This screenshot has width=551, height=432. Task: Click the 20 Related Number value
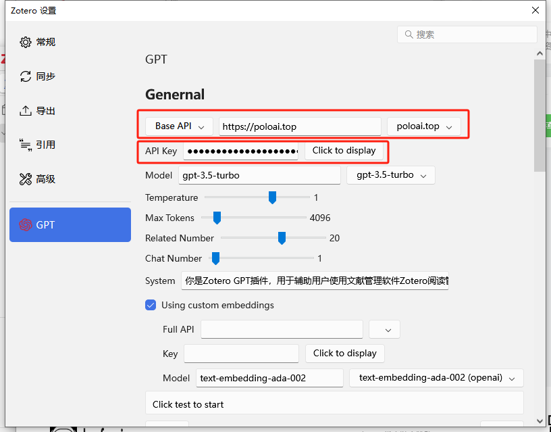334,238
